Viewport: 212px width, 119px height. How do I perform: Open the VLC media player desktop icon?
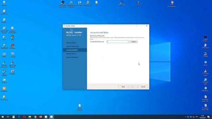point(205,73)
